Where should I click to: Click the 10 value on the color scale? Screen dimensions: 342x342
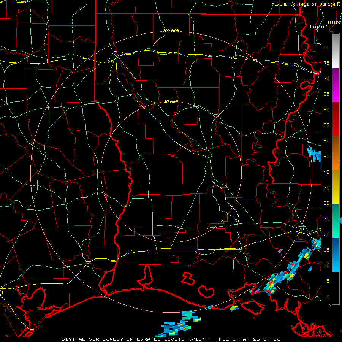point(326,266)
